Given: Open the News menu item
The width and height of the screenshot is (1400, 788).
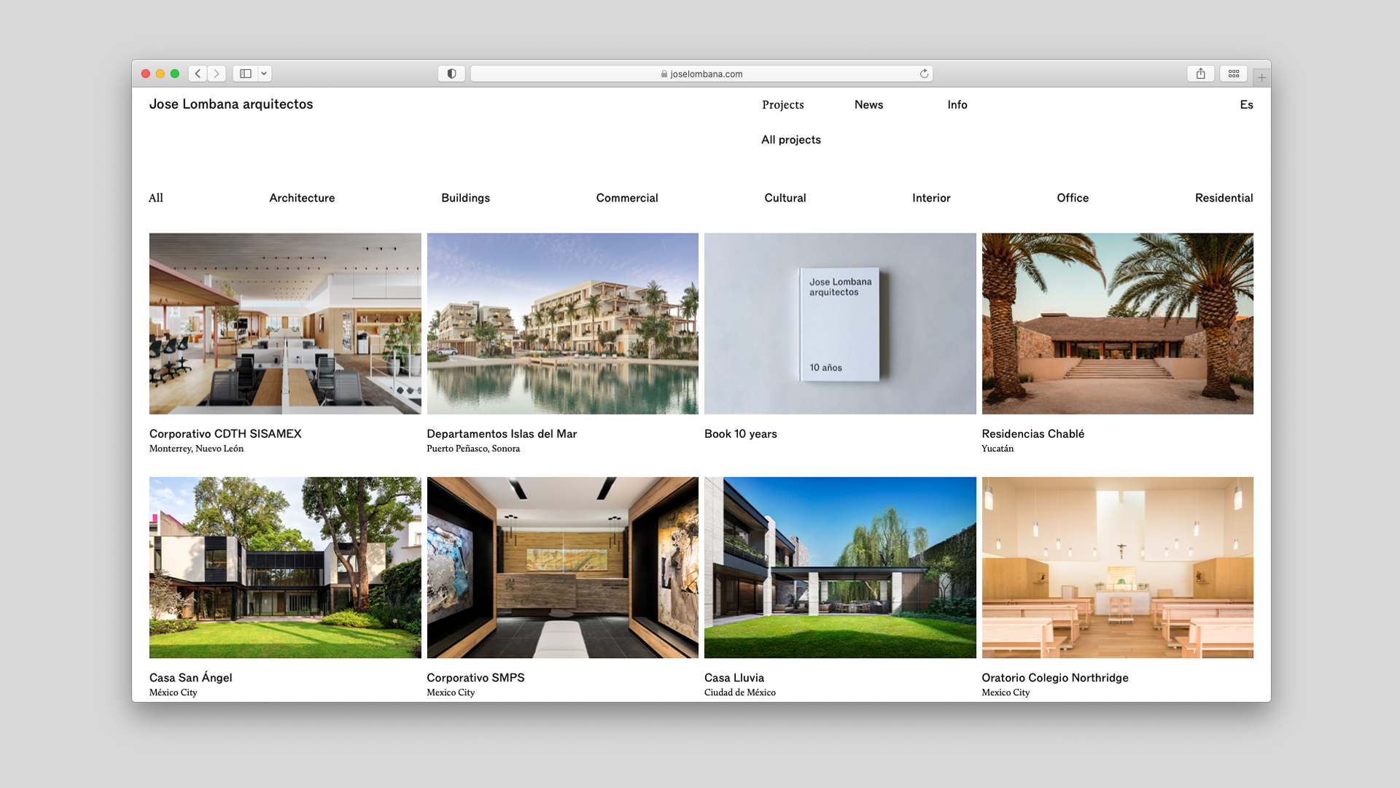Looking at the screenshot, I should 868,105.
